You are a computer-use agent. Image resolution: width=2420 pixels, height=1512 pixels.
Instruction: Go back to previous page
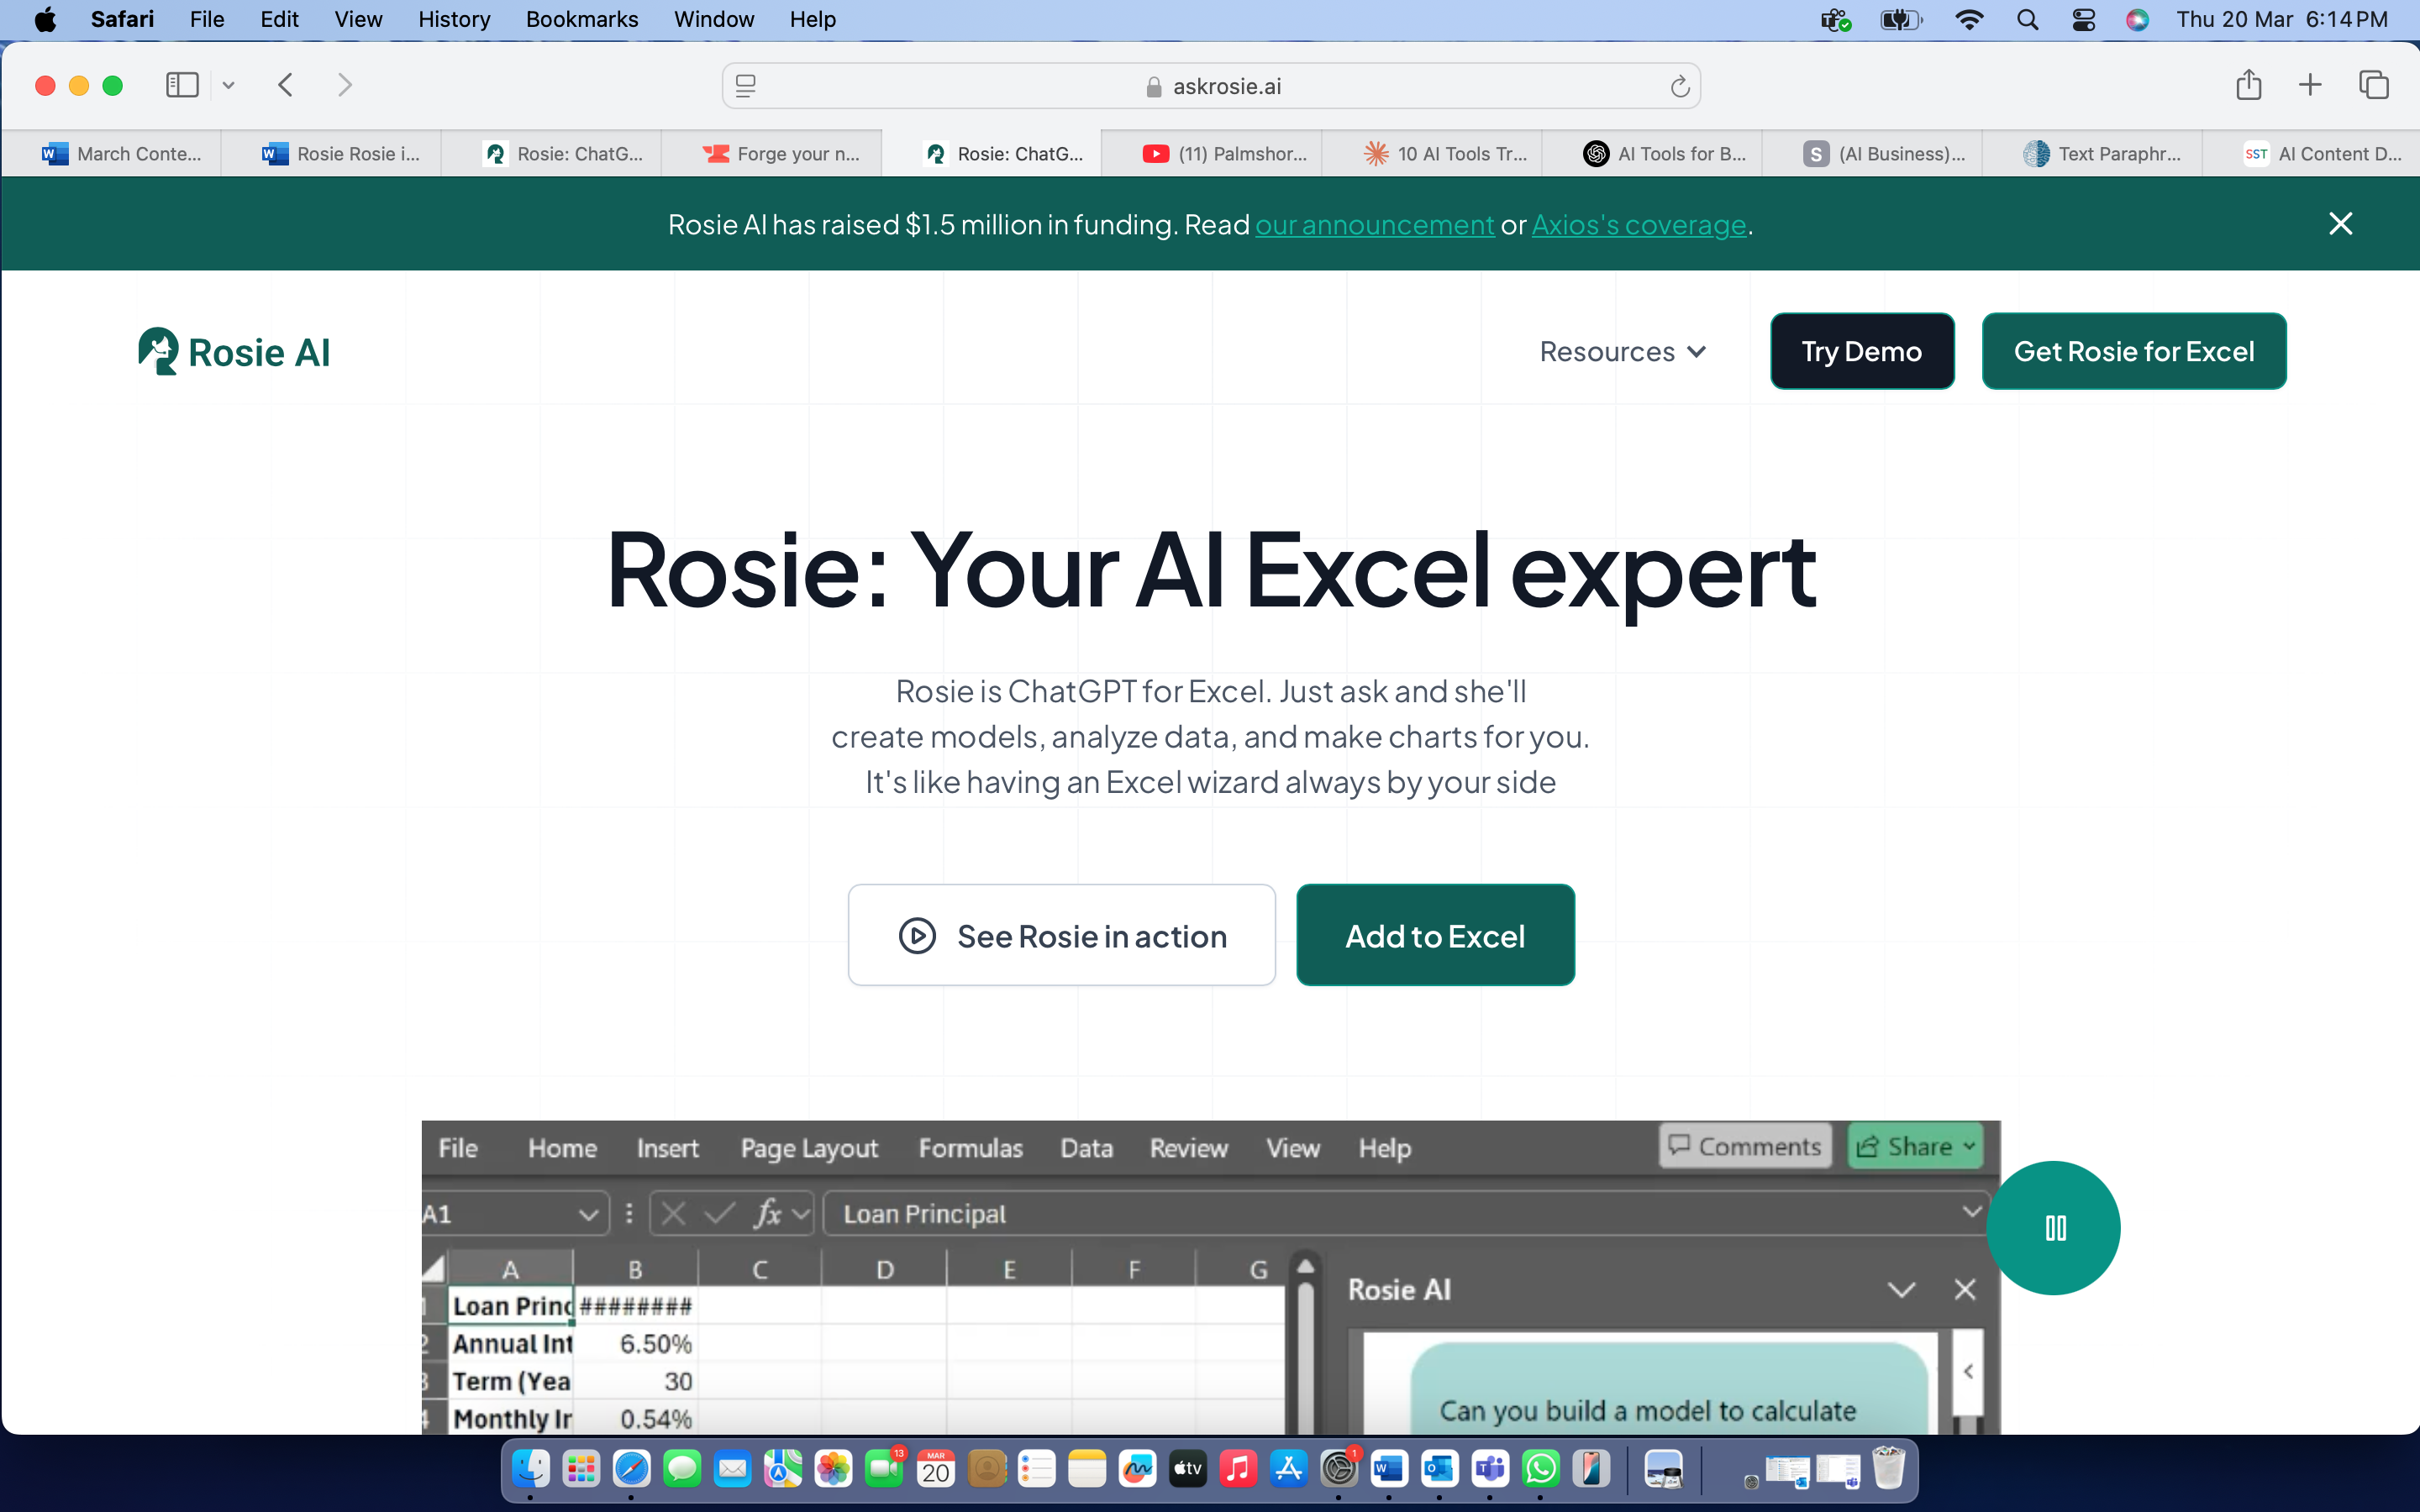tap(286, 85)
